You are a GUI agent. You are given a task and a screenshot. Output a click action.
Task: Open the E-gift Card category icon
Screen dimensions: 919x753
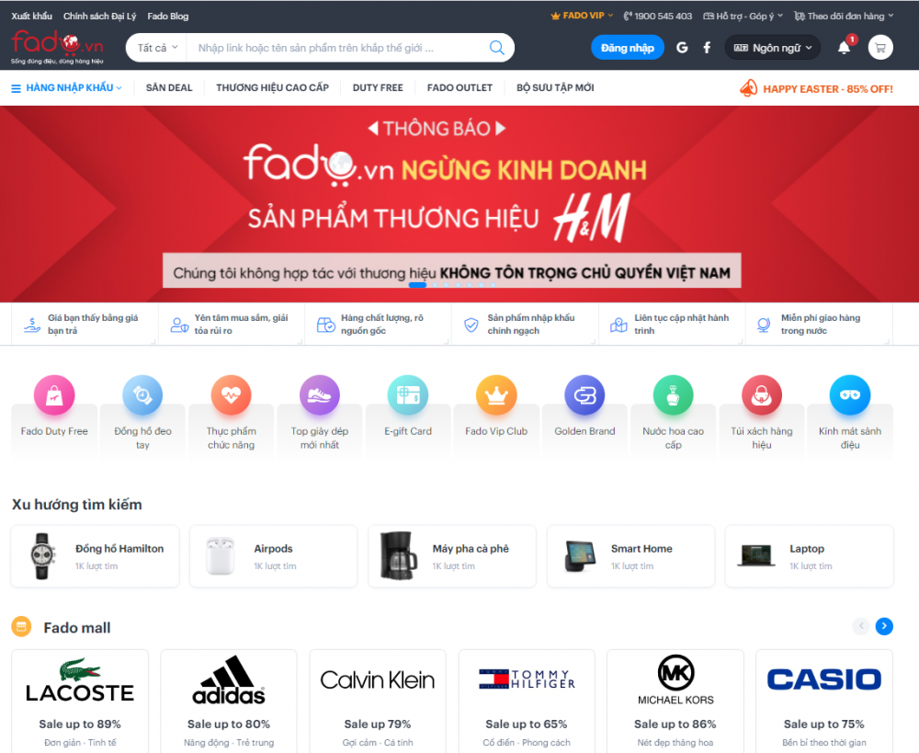pyautogui.click(x=407, y=393)
